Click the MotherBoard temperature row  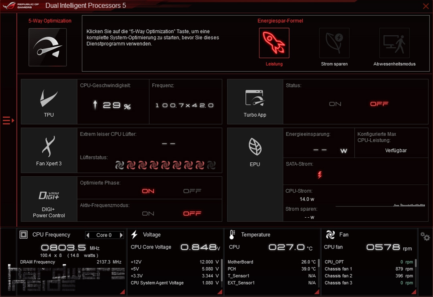coord(271,262)
